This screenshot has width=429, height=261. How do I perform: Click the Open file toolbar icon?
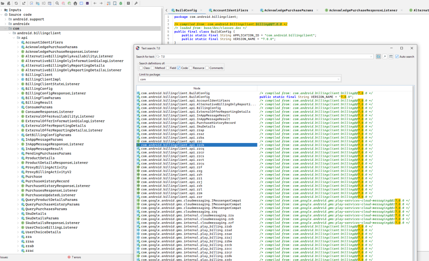3,3
